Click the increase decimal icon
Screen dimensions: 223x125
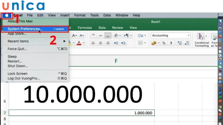(180, 43)
